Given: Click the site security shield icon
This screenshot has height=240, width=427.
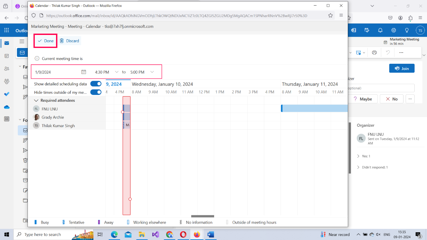Looking at the screenshot, I should pos(34,15).
